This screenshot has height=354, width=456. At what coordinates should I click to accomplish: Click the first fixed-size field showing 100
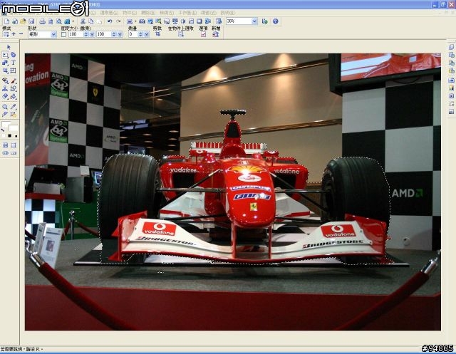(76, 34)
